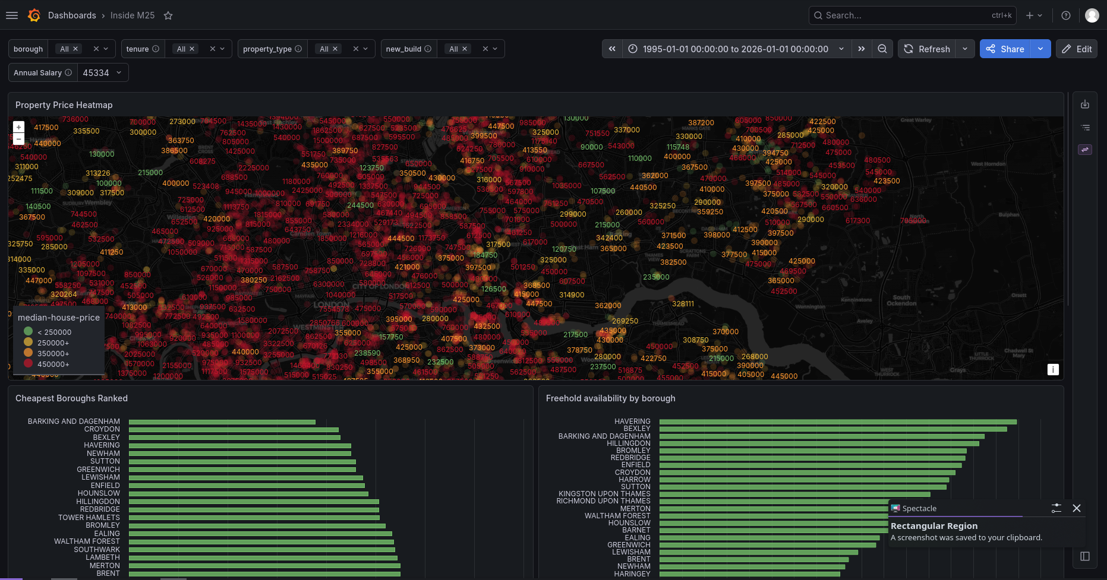Open map attribution info button
1107x580 pixels.
point(1053,369)
